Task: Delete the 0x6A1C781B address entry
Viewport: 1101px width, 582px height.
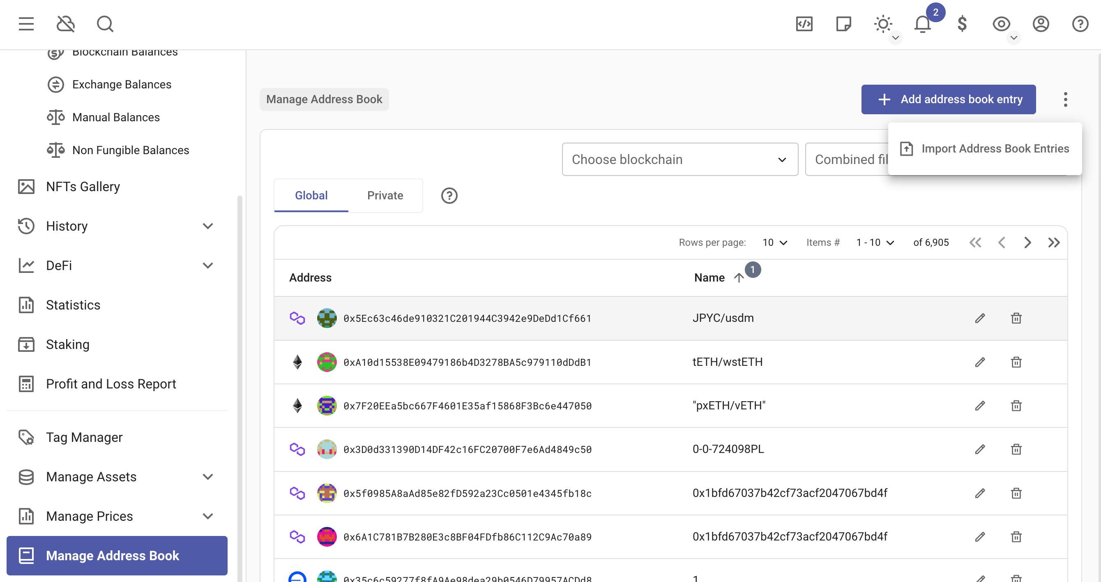Action: [x=1016, y=537]
